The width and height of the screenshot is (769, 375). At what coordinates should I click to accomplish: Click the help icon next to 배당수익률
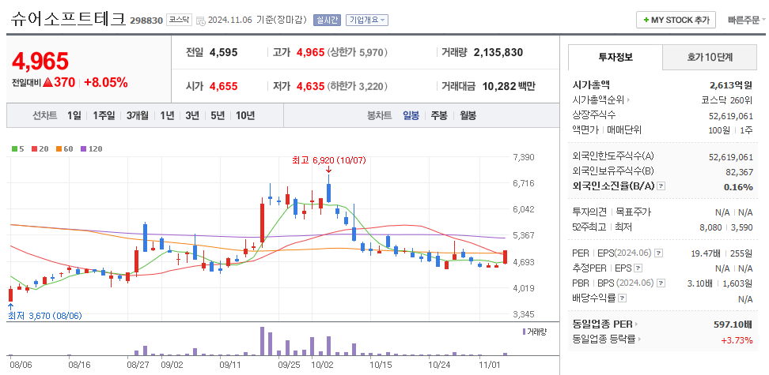622,298
